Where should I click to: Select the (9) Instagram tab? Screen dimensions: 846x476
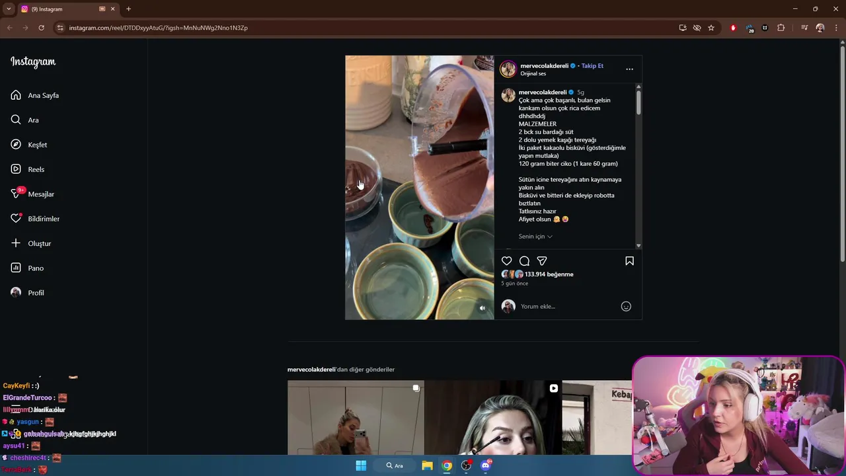[x=68, y=9]
